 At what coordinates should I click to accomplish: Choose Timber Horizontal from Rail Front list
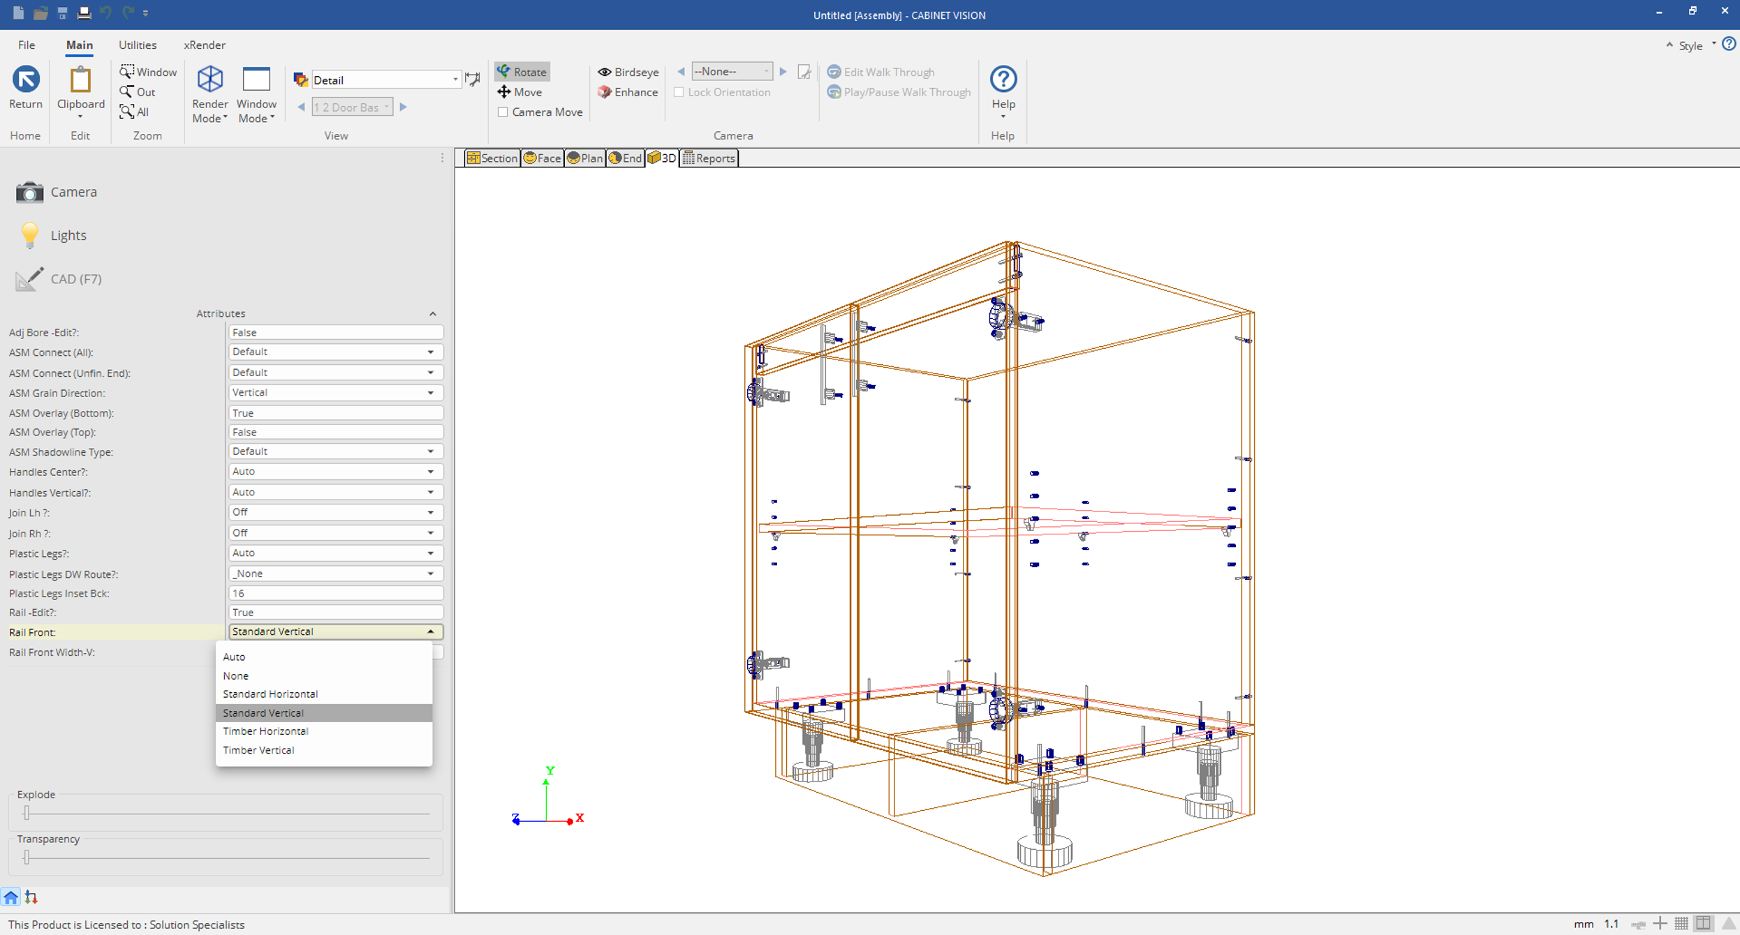click(265, 731)
